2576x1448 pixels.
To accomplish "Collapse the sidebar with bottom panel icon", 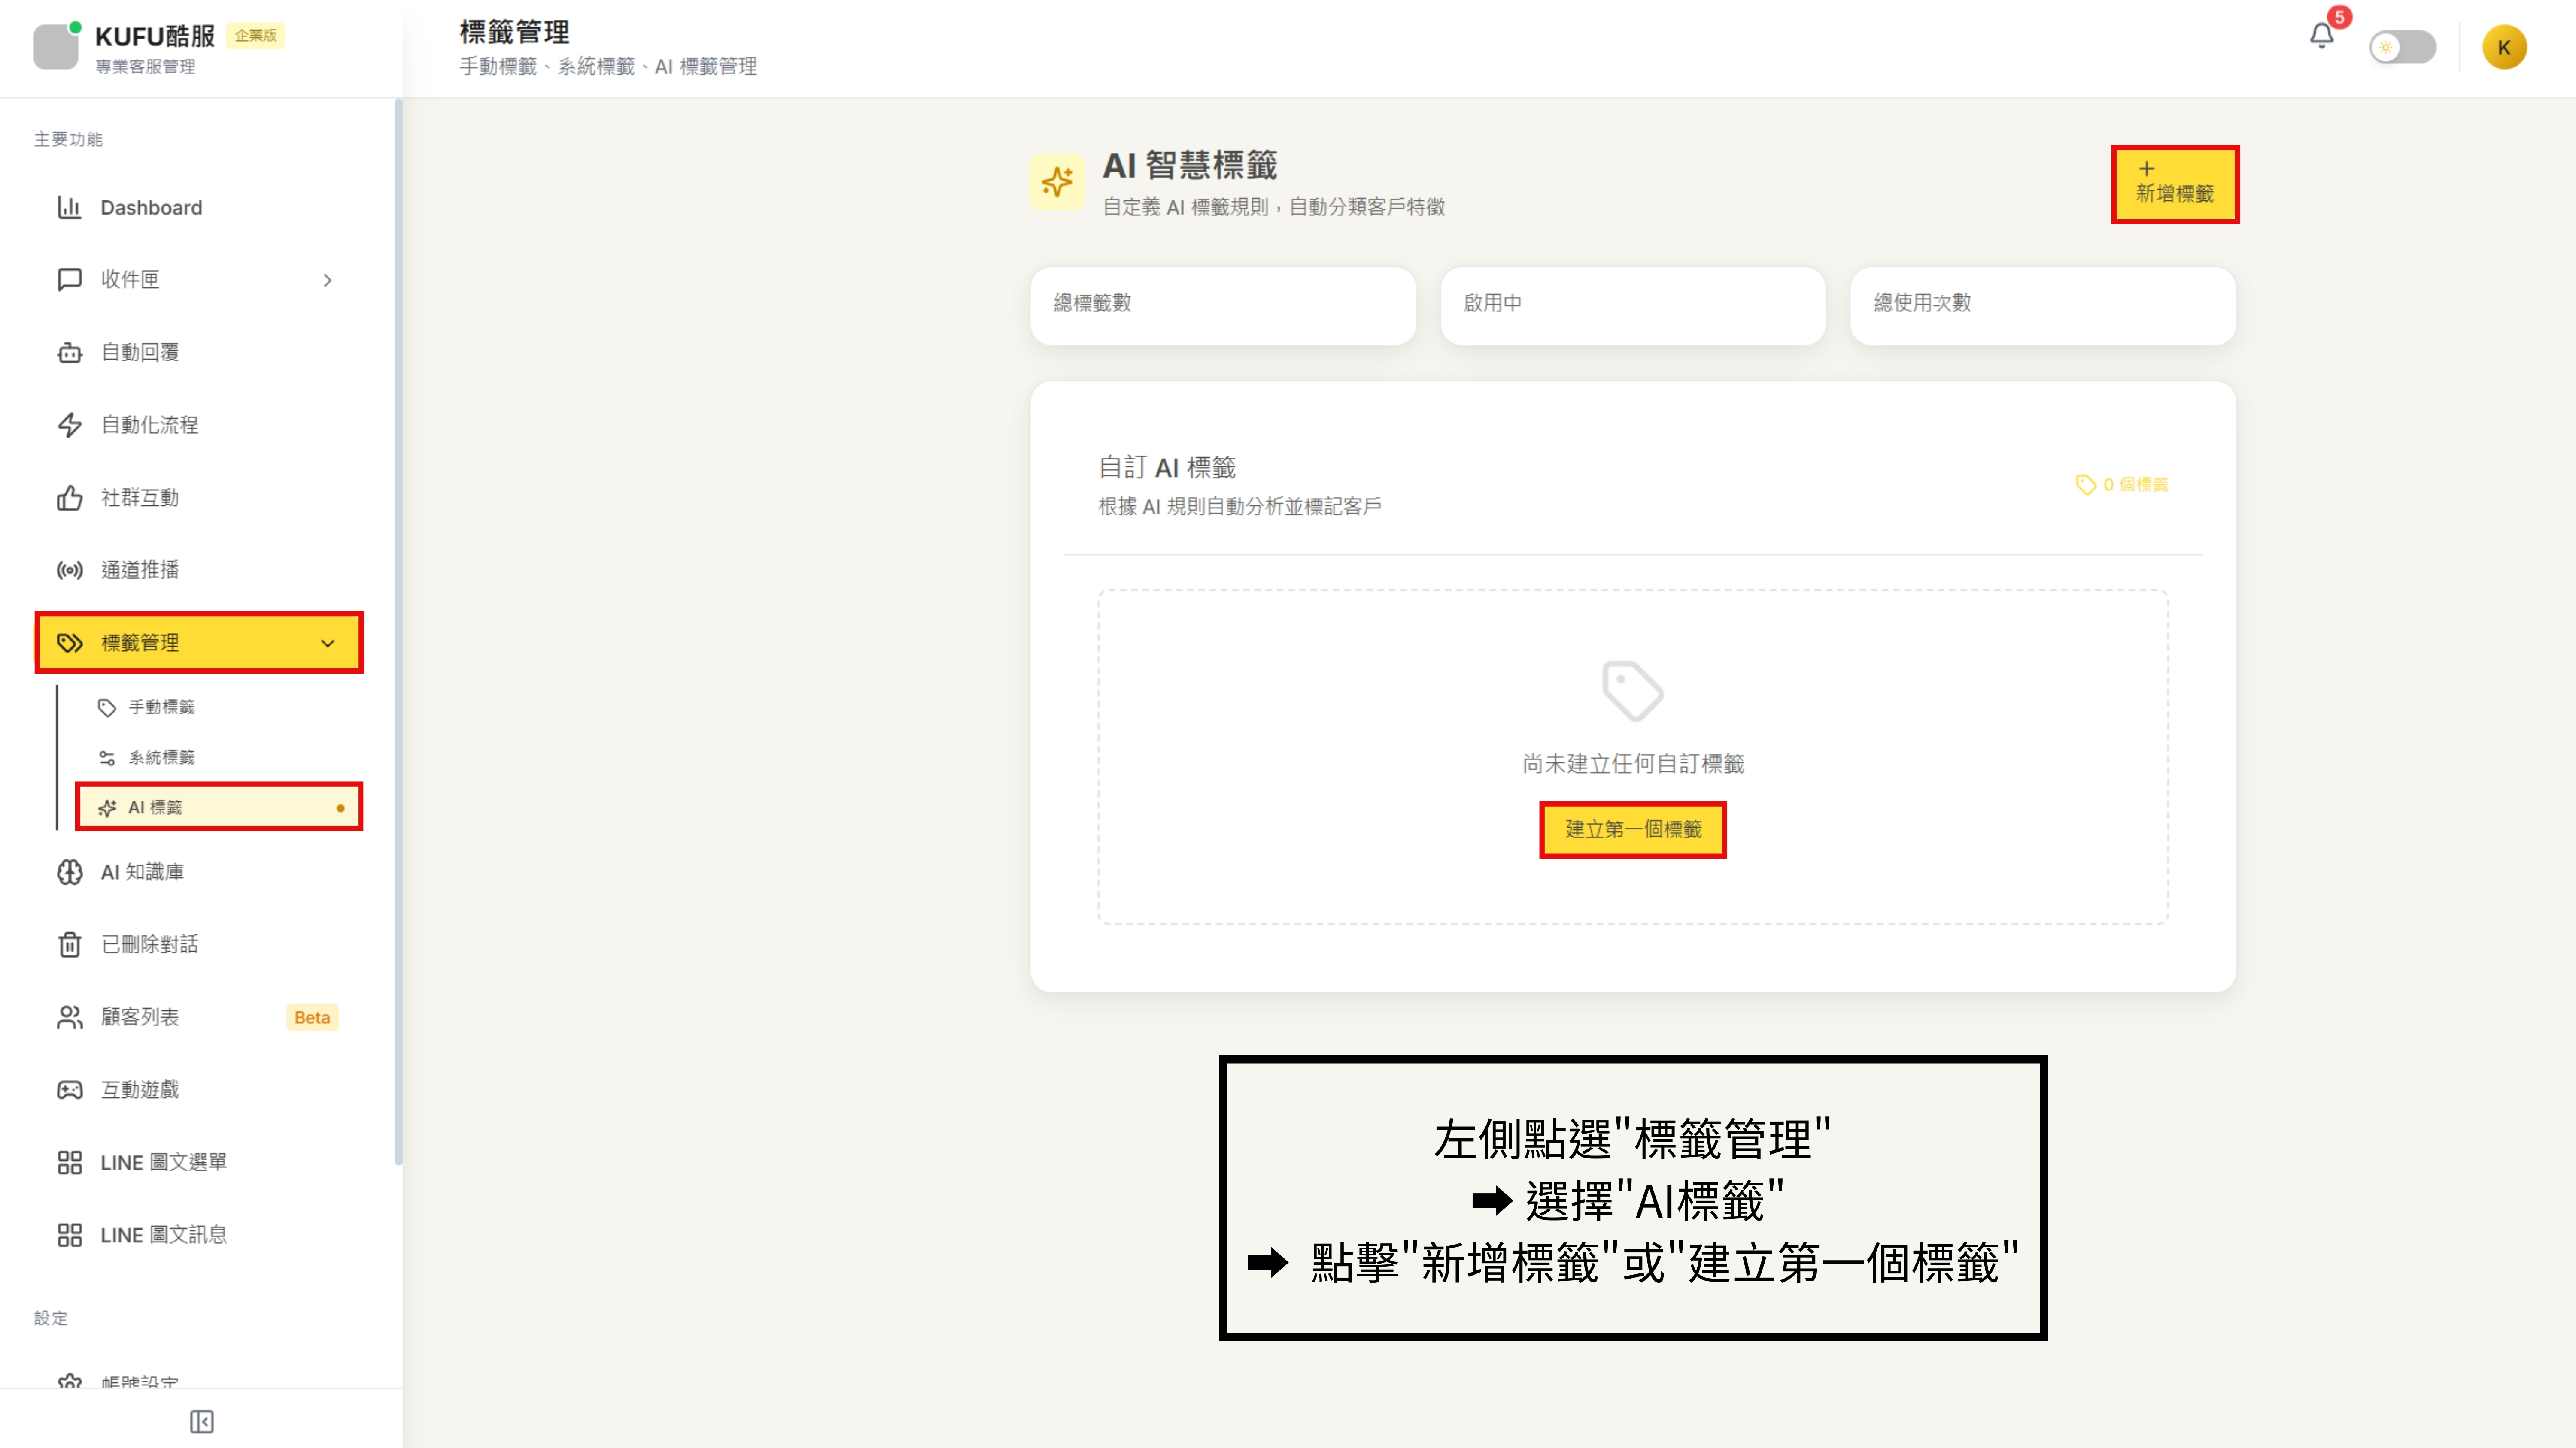I will click(x=201, y=1421).
